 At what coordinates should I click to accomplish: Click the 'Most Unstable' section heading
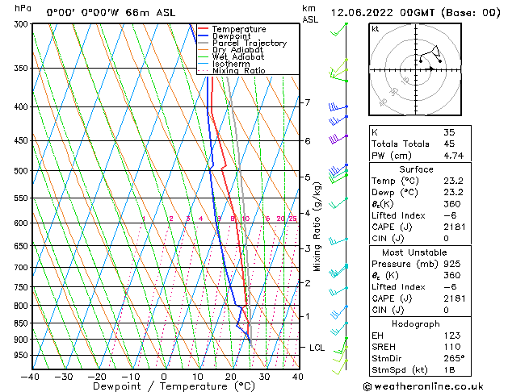coord(414,252)
